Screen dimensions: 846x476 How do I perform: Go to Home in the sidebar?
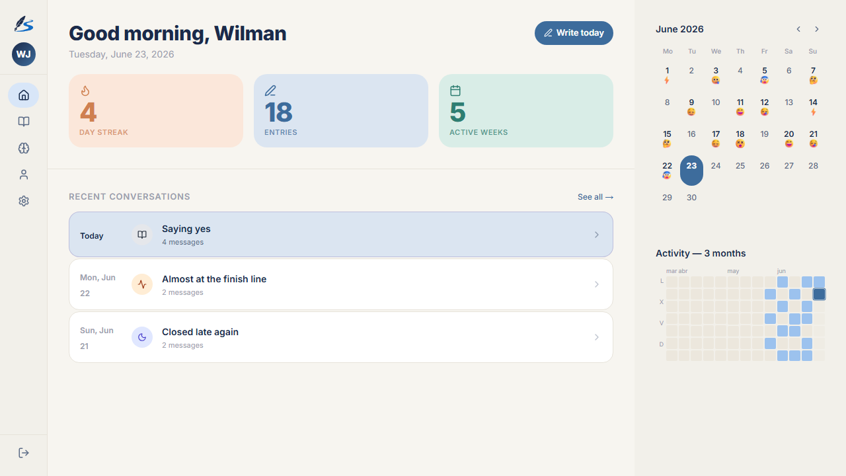[x=24, y=95]
